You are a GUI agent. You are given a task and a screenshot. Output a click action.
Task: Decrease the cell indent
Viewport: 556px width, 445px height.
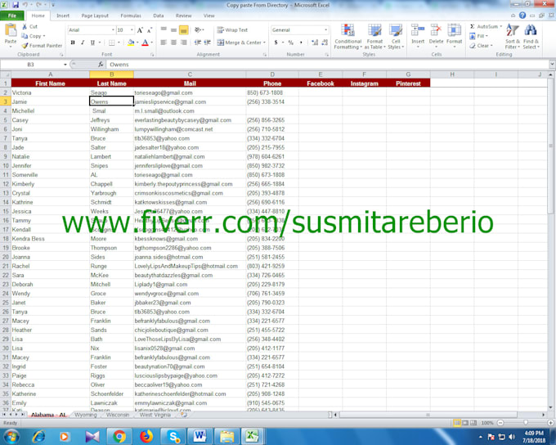click(198, 43)
